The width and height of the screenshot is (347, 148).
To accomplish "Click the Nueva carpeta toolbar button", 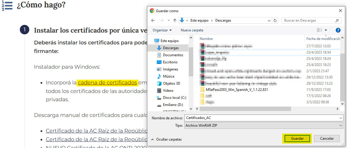I will click(x=192, y=30).
